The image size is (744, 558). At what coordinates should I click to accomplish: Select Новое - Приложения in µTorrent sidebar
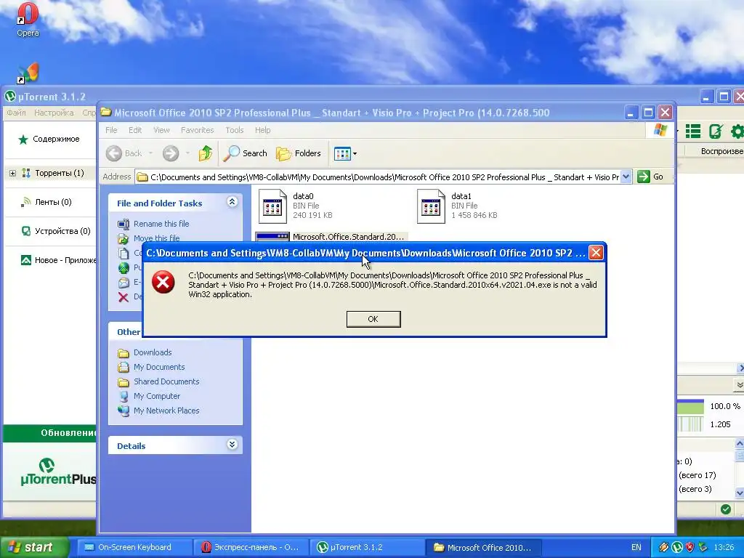pyautogui.click(x=65, y=260)
